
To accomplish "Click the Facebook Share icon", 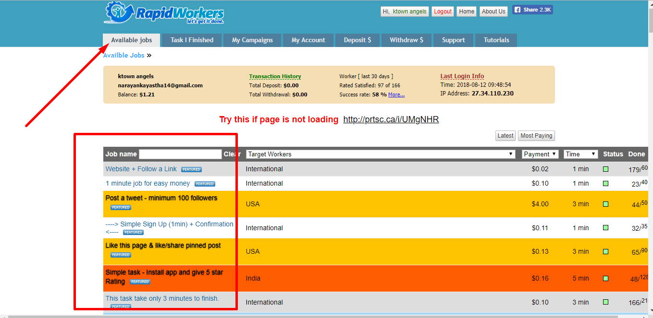I will pos(519,9).
